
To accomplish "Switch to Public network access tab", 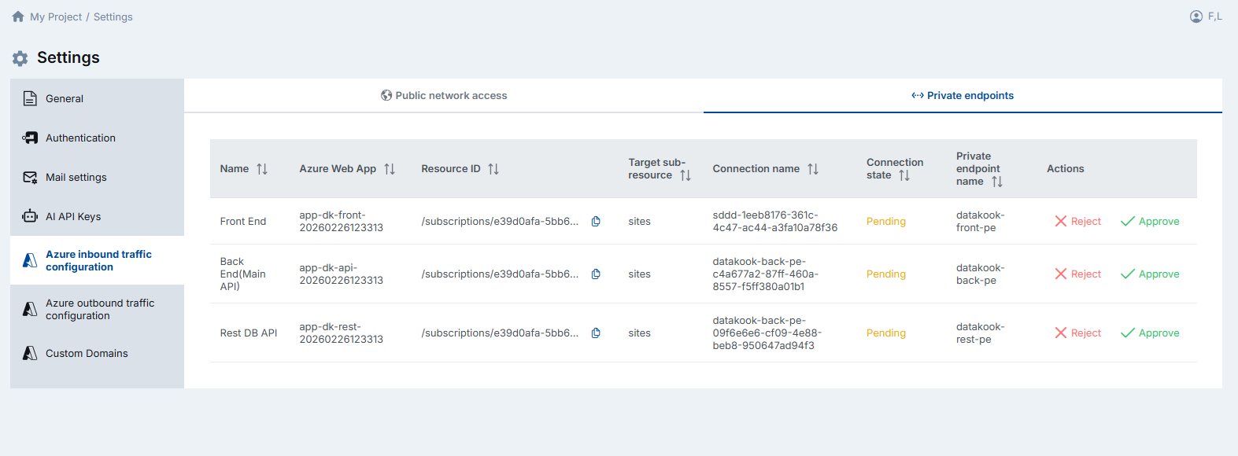I will 444,95.
